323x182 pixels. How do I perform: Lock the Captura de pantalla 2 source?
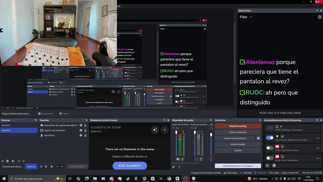[85, 130]
